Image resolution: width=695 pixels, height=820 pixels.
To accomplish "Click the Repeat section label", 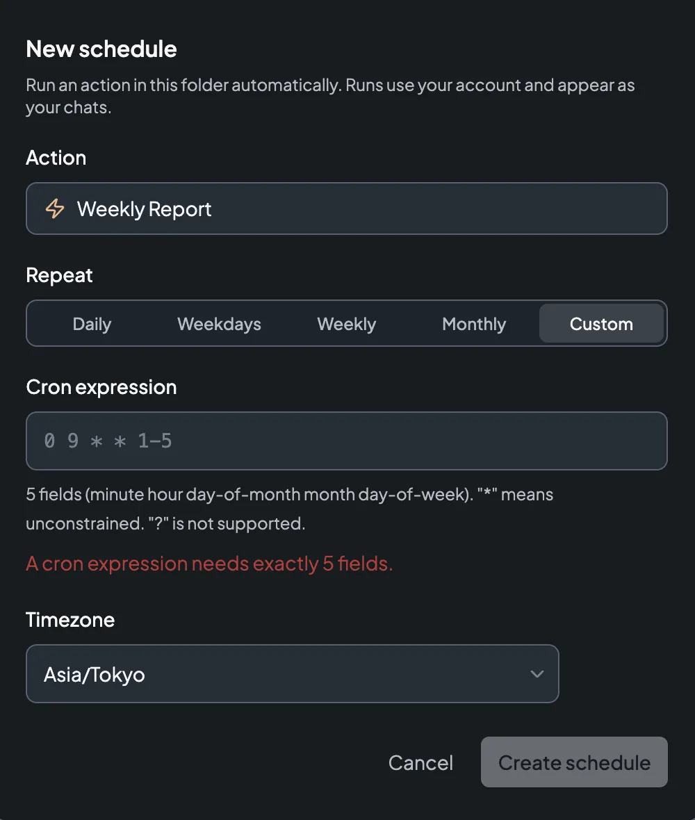I will [x=59, y=276].
